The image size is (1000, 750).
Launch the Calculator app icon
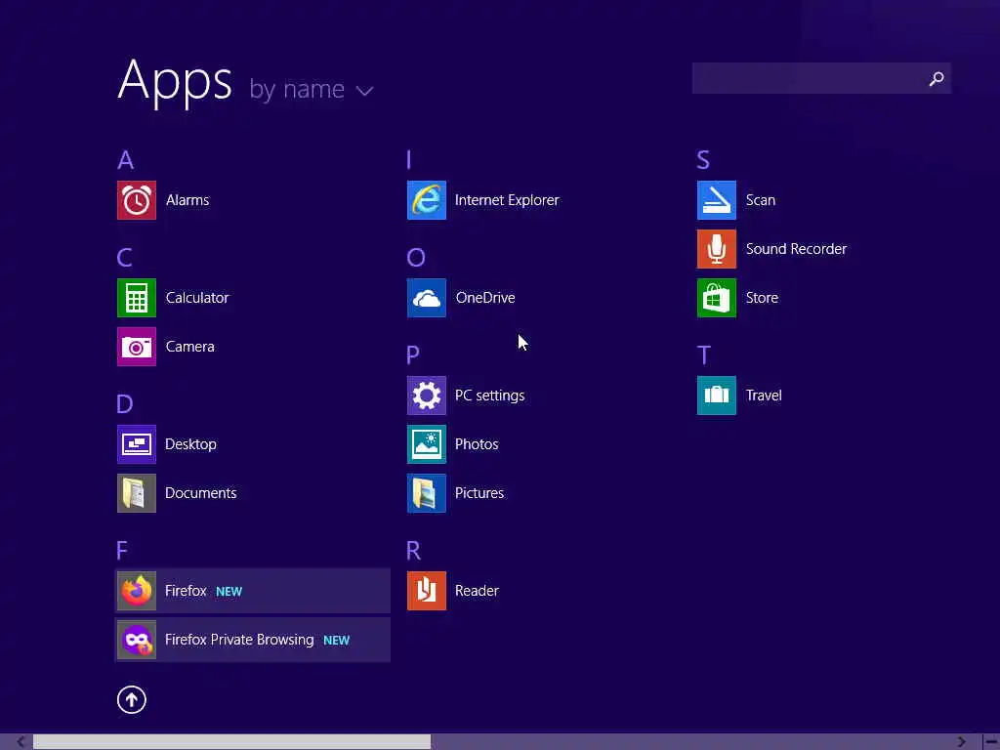tap(137, 298)
